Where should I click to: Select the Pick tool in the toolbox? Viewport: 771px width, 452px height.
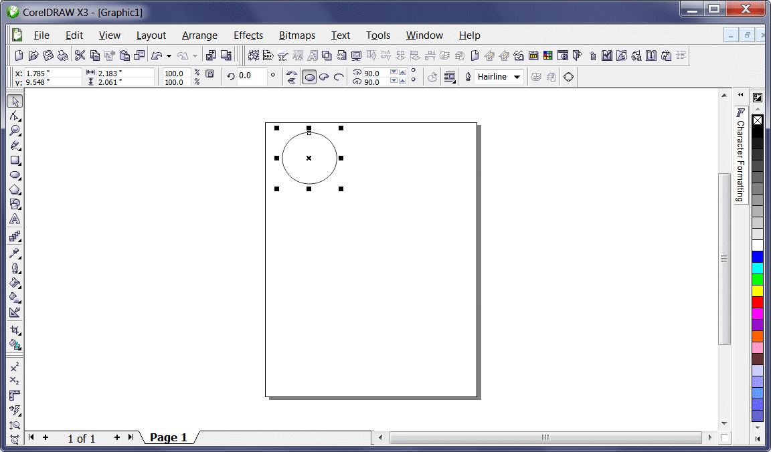click(15, 102)
